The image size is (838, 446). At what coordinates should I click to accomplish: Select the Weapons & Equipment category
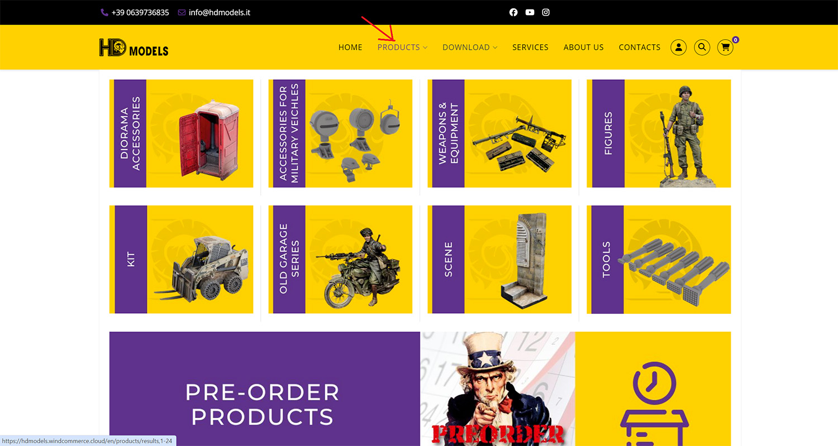tap(499, 133)
